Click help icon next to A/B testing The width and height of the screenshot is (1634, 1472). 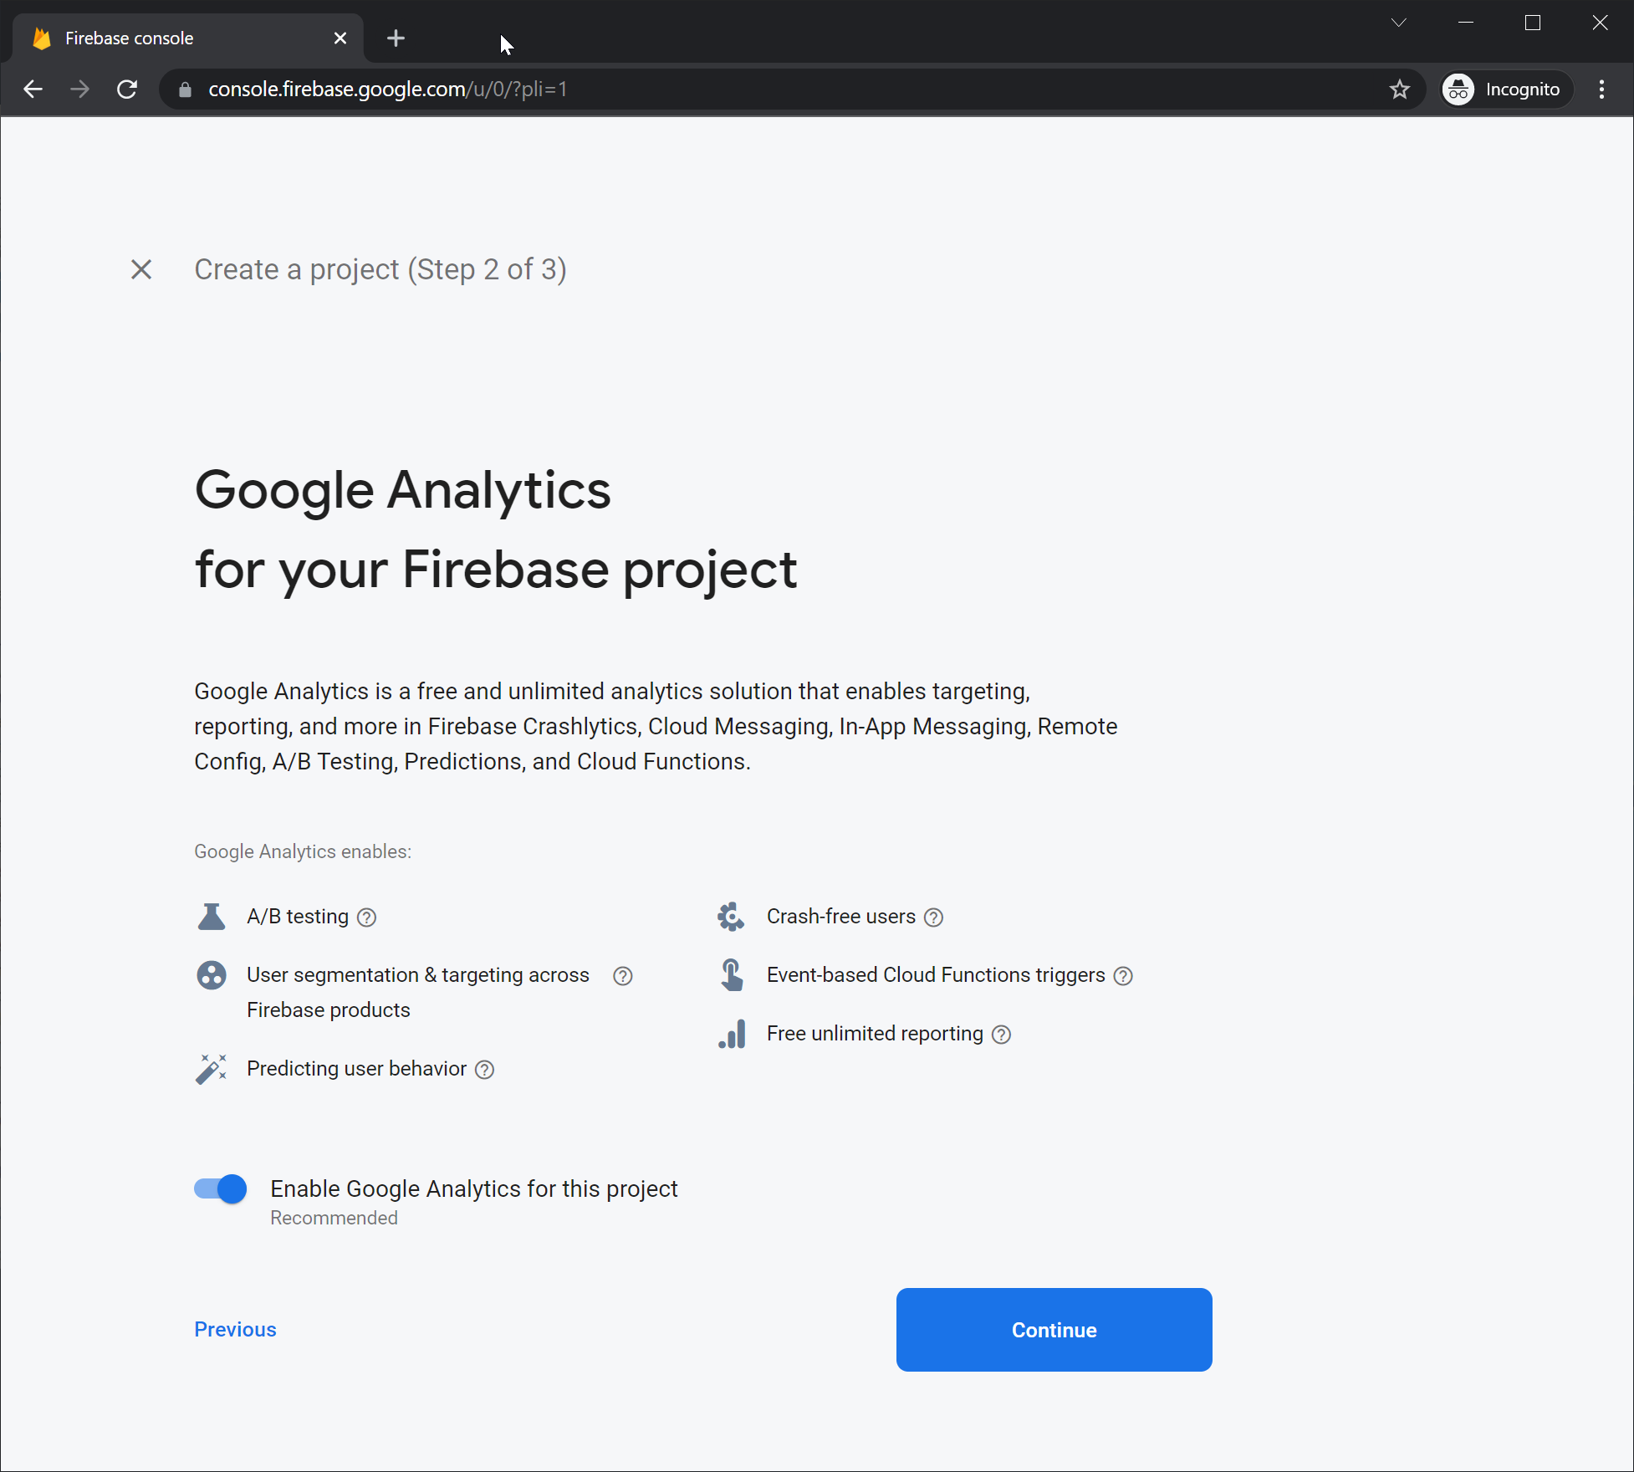pyautogui.click(x=366, y=917)
